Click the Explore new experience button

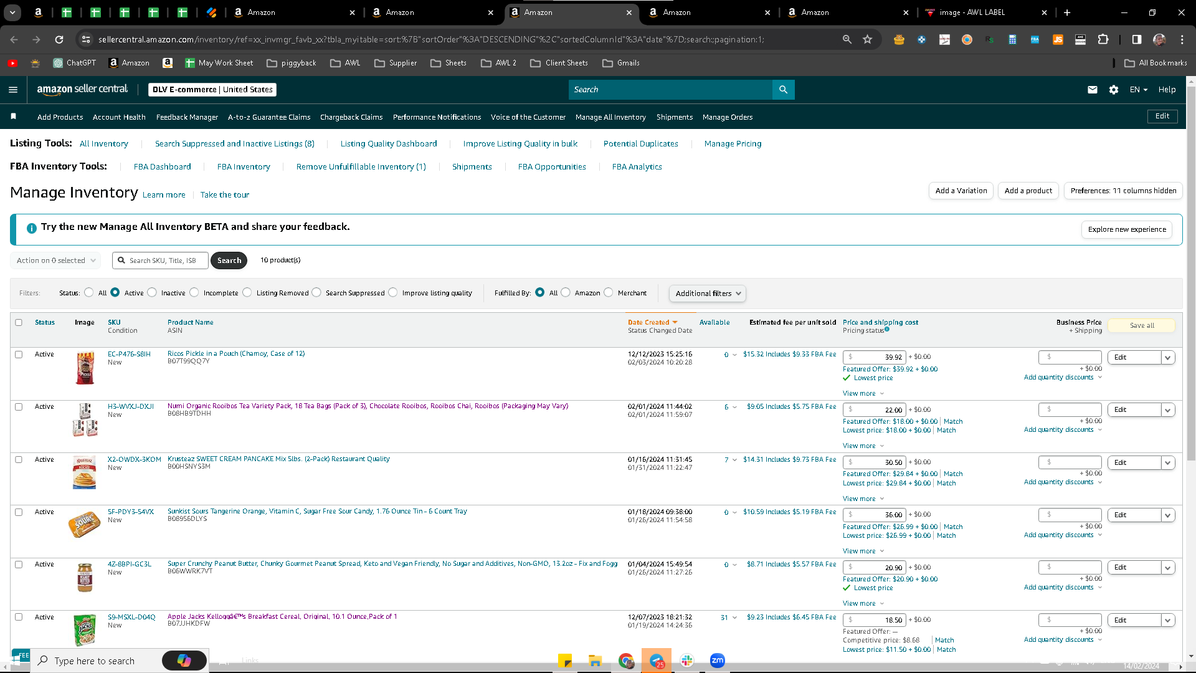point(1127,229)
